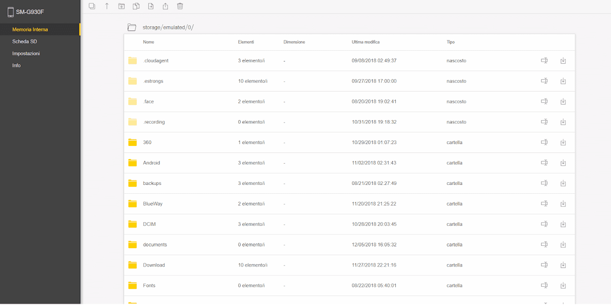The width and height of the screenshot is (611, 305).
Task: Click the upload/share toolbar icon
Action: click(x=165, y=6)
